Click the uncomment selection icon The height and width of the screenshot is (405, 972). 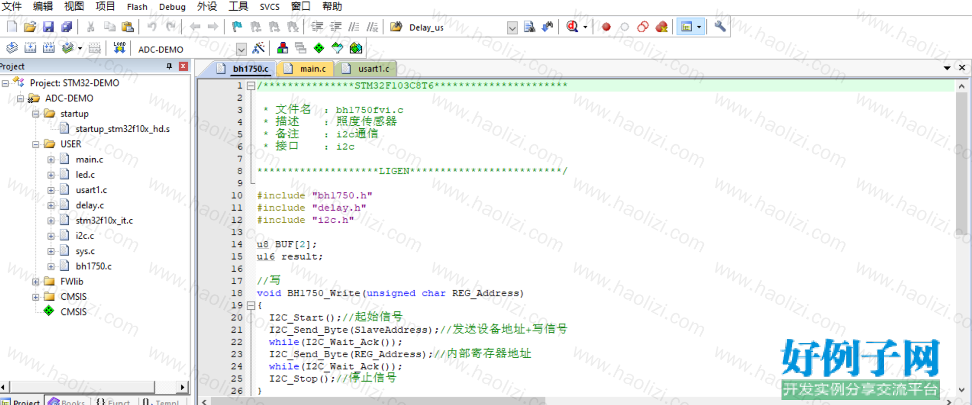coord(373,27)
